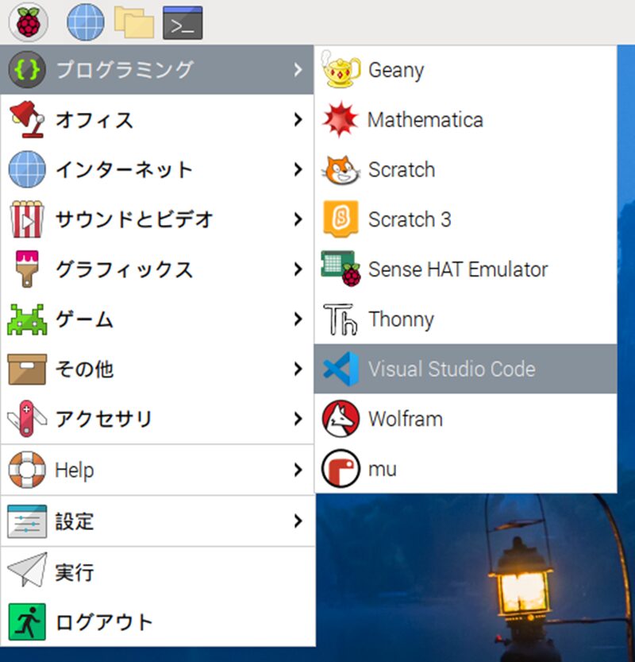
Task: Click the Scratch cat icon
Action: (341, 169)
